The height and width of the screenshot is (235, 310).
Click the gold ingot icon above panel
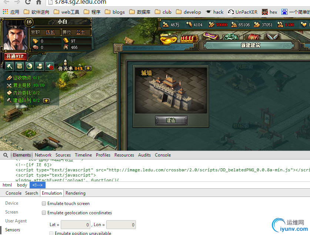(x=169, y=39)
